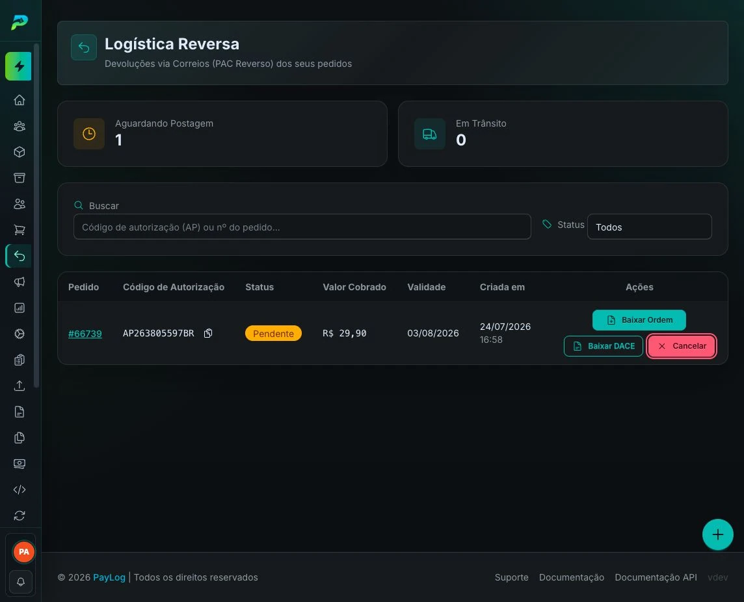Open the archive box sidebar icon
This screenshot has width=744, height=602.
(x=20, y=178)
